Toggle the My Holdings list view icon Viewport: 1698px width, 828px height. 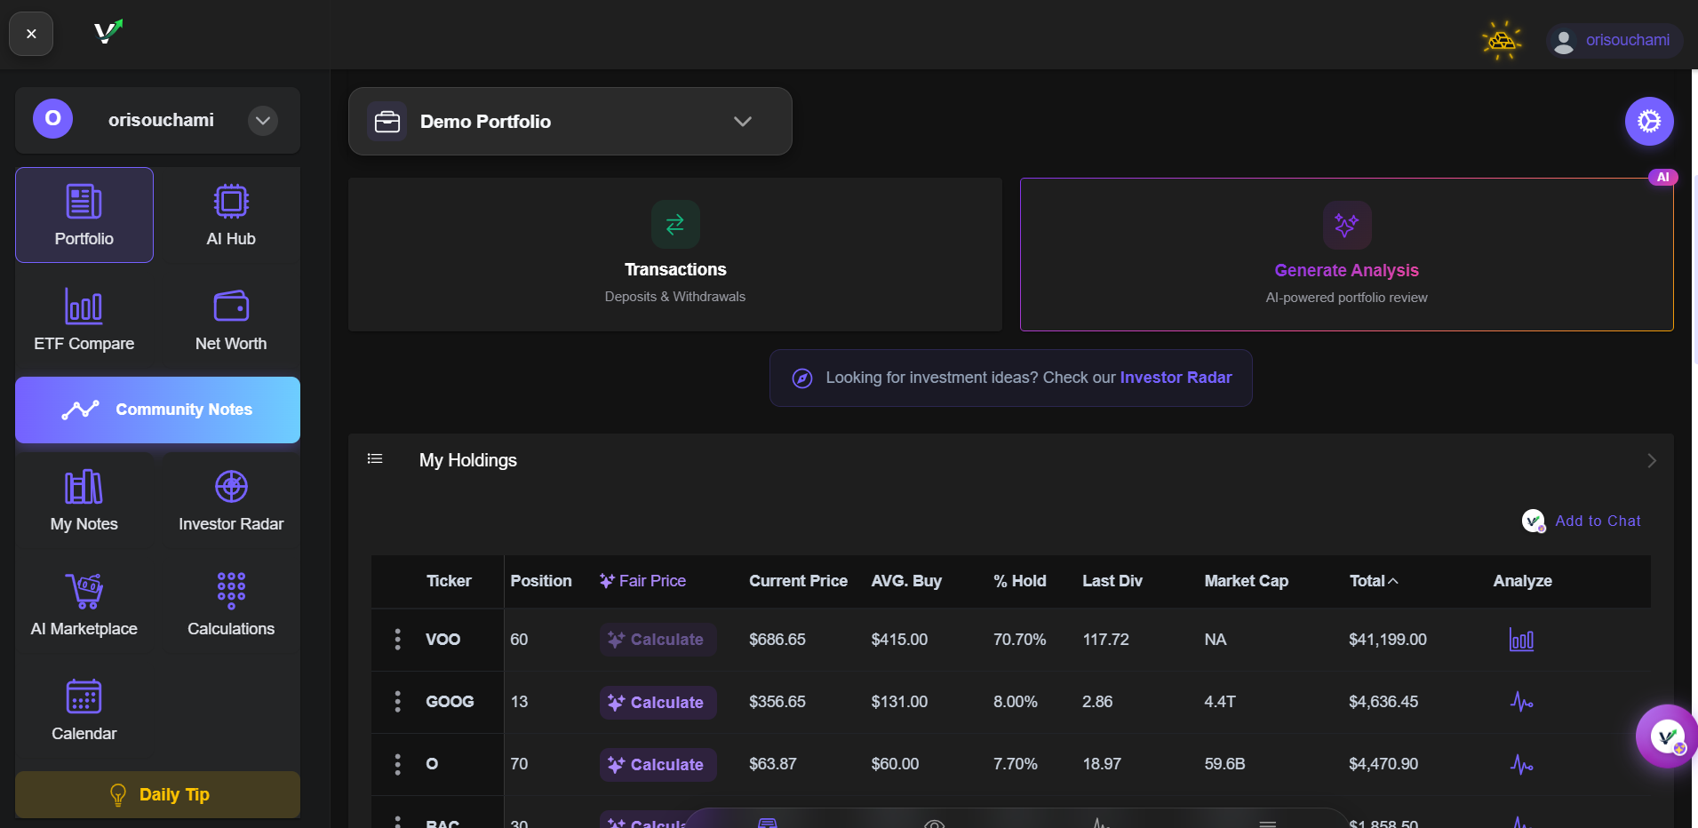pos(375,459)
